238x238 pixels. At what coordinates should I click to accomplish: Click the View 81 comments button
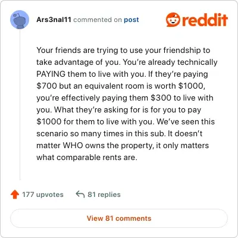point(119,218)
